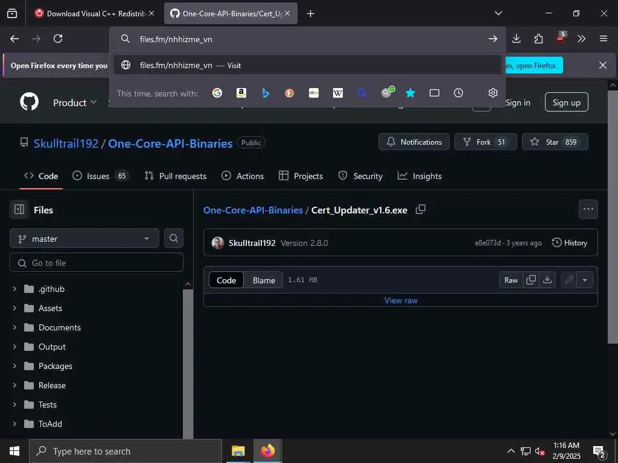Screen dimensions: 618x463
Task: Expand the Packages folder
Action: point(14,366)
